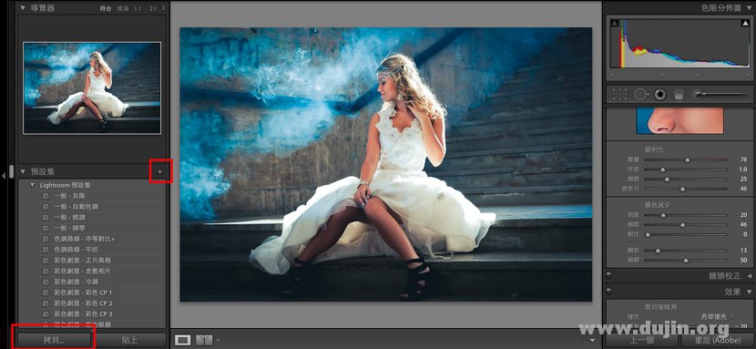This screenshot has width=756, height=349.
Task: Apply the 彩色創意 - 冷調 preset
Action: [77, 282]
